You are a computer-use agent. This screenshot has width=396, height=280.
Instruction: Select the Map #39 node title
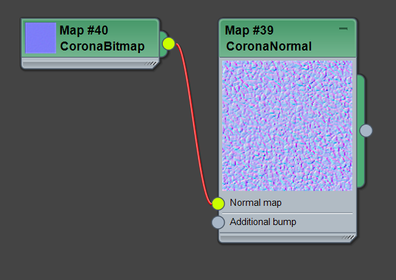[x=249, y=30]
